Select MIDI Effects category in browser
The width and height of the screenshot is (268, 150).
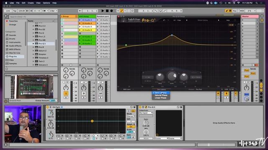click(x=15, y=49)
